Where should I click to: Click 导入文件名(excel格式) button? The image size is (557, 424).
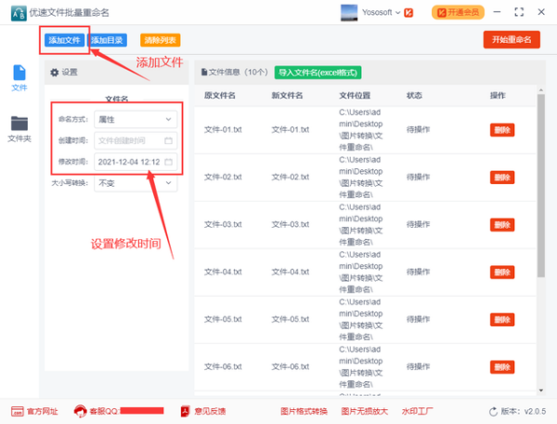coord(317,72)
